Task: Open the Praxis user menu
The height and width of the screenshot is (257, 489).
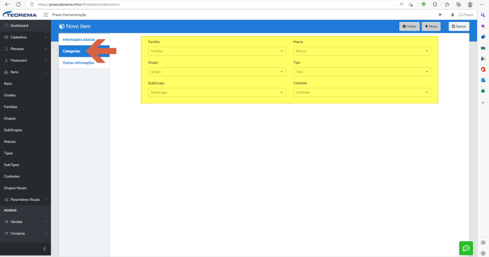Action: pos(466,15)
